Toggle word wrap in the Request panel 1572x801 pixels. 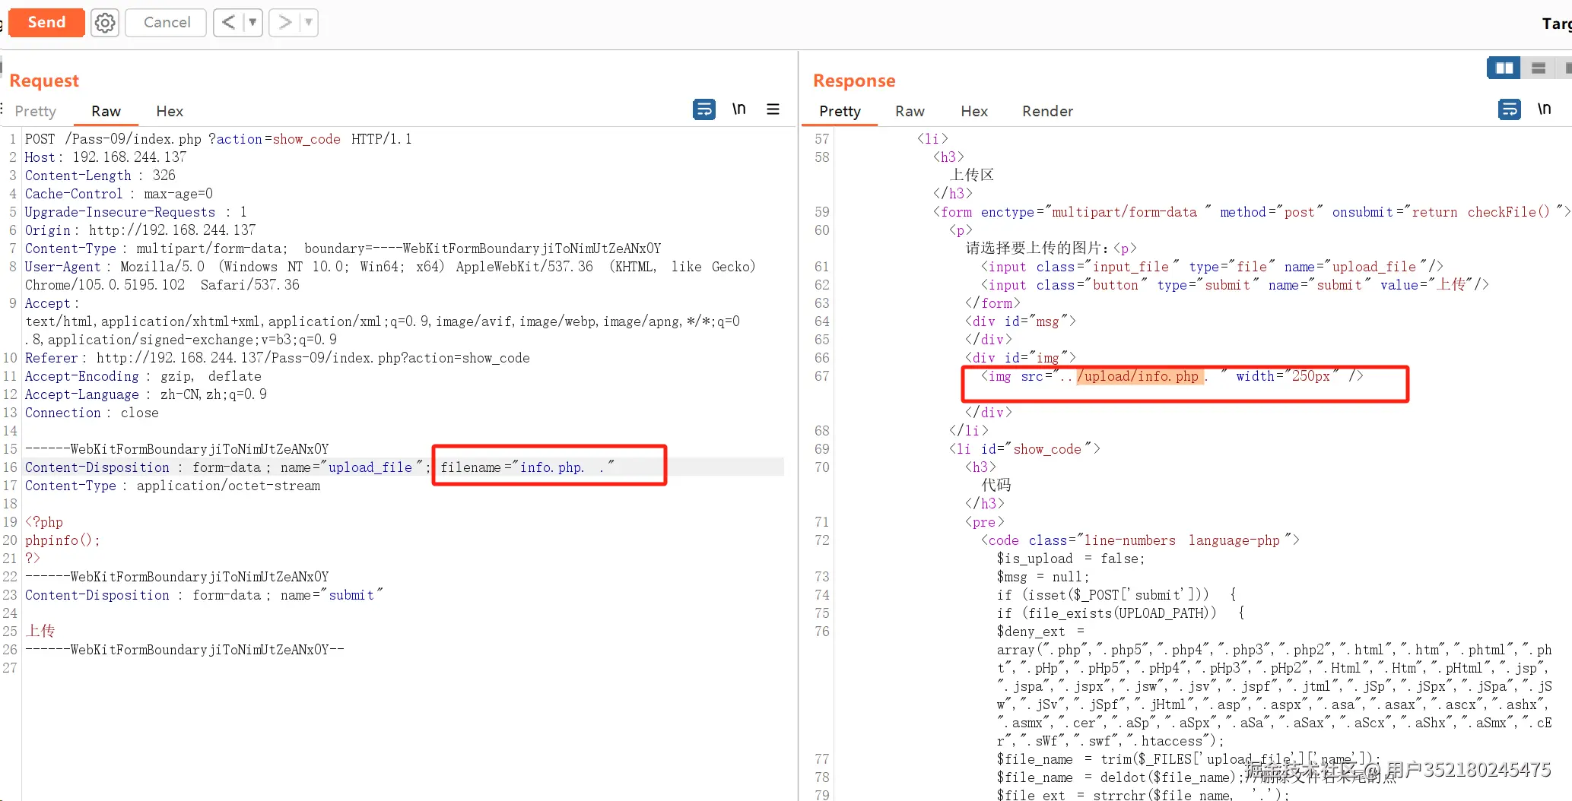pos(704,109)
